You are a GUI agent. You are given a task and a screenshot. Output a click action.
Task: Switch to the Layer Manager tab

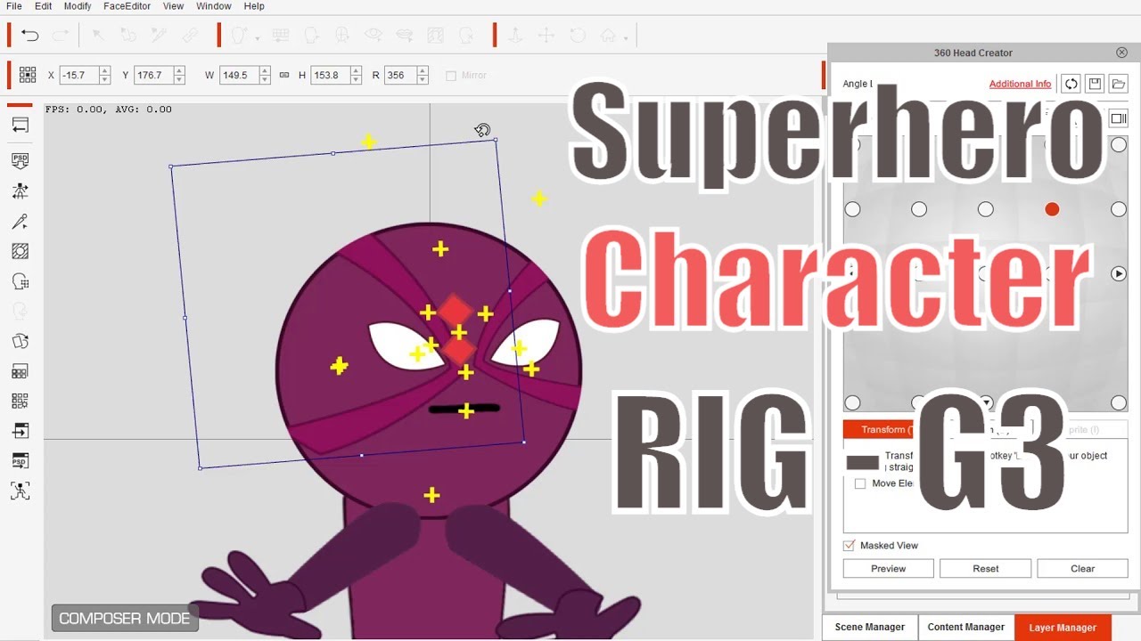tap(1063, 627)
